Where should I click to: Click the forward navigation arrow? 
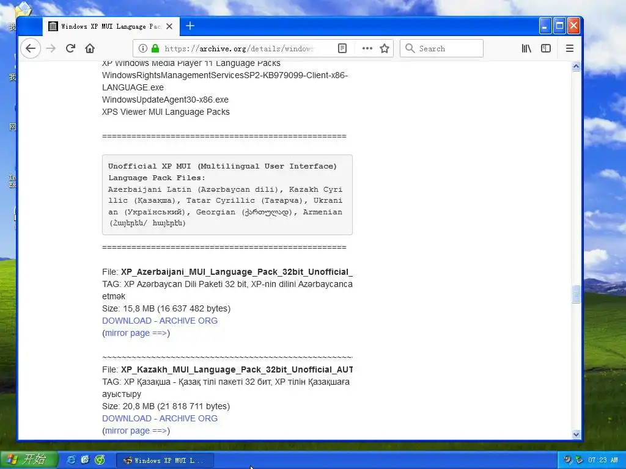click(51, 48)
